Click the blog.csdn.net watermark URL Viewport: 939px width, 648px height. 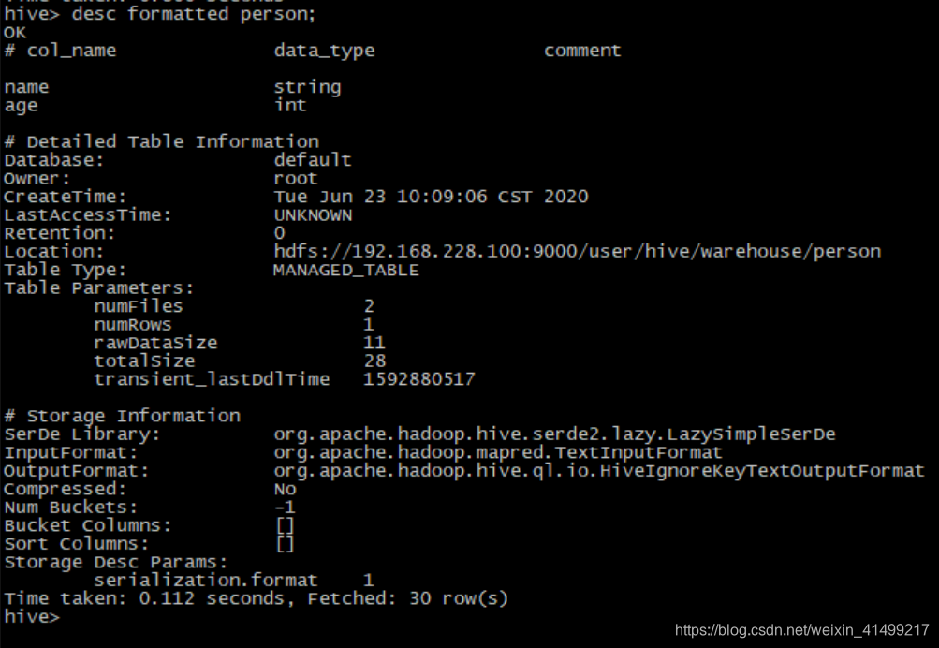coord(802,630)
